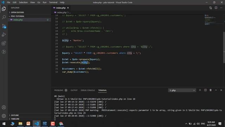Click the Visual Studio Code taskbar icon
Image resolution: width=225 pixels, height=127 pixels.
click(x=37, y=124)
